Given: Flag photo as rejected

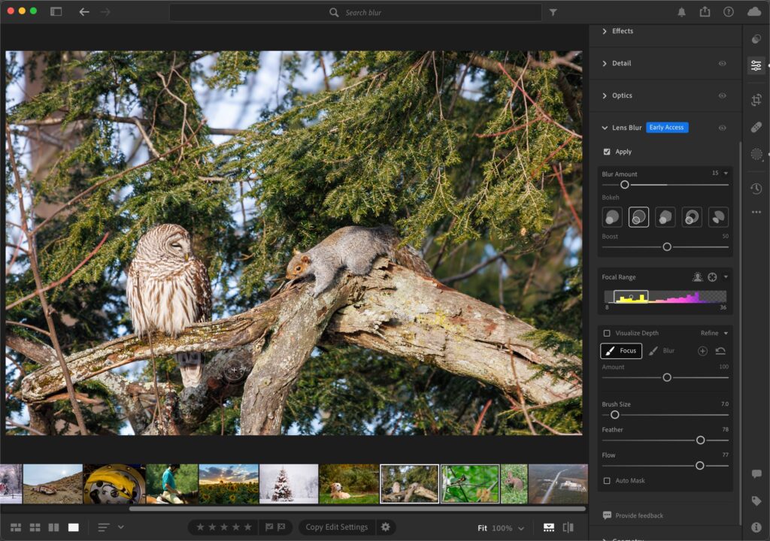Looking at the screenshot, I should (x=281, y=527).
